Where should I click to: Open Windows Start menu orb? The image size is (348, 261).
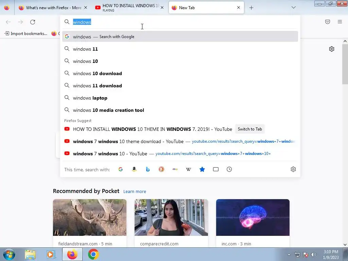pos(9,254)
